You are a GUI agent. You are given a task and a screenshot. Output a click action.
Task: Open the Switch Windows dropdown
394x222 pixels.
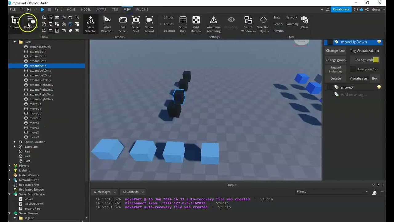[x=248, y=24]
